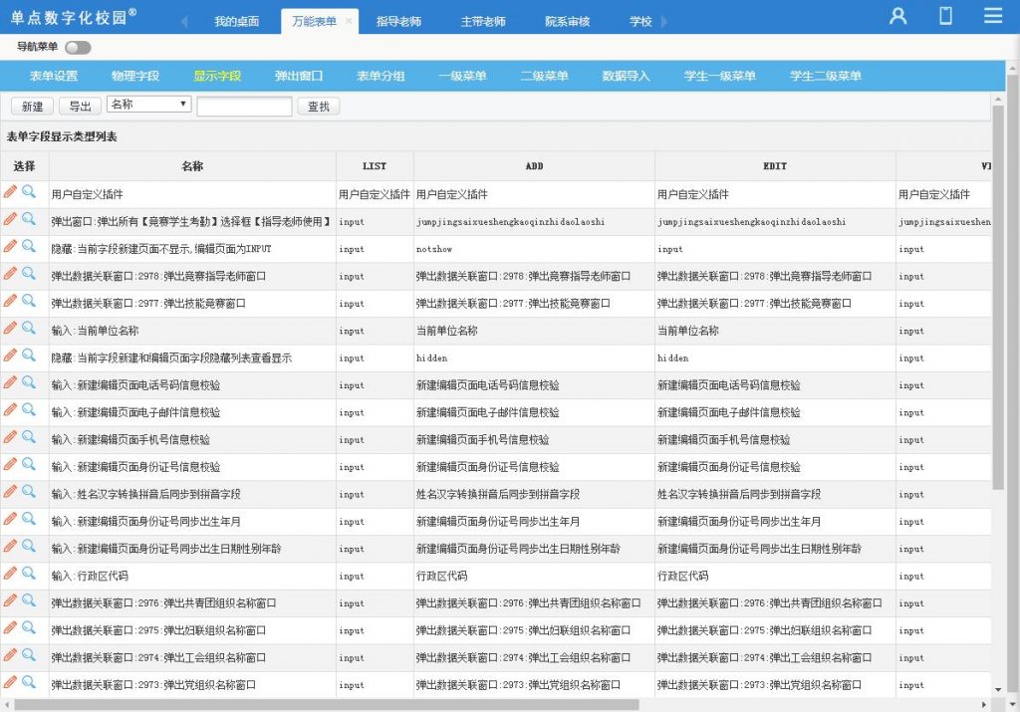View magnifier for 2974:弹出工会组织名称窗口 row
The height and width of the screenshot is (712, 1020).
tap(29, 655)
